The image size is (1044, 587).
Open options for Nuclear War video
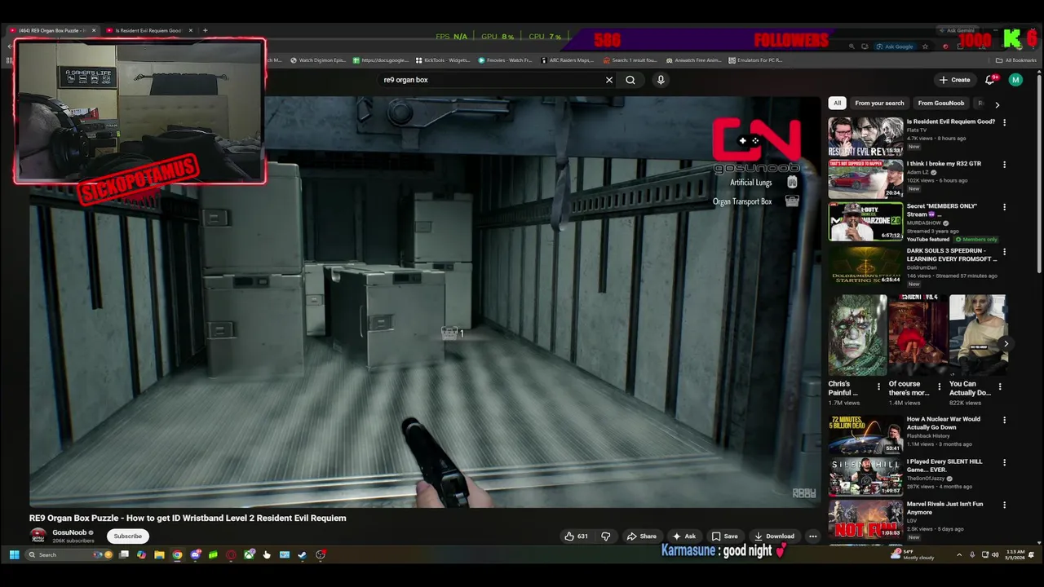click(x=1004, y=420)
